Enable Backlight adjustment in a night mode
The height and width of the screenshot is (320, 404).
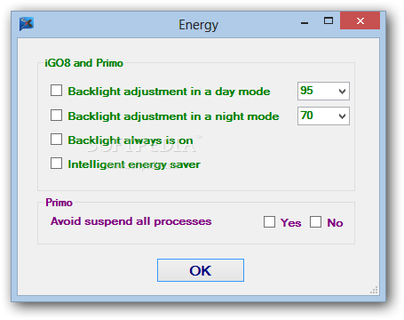(x=56, y=116)
